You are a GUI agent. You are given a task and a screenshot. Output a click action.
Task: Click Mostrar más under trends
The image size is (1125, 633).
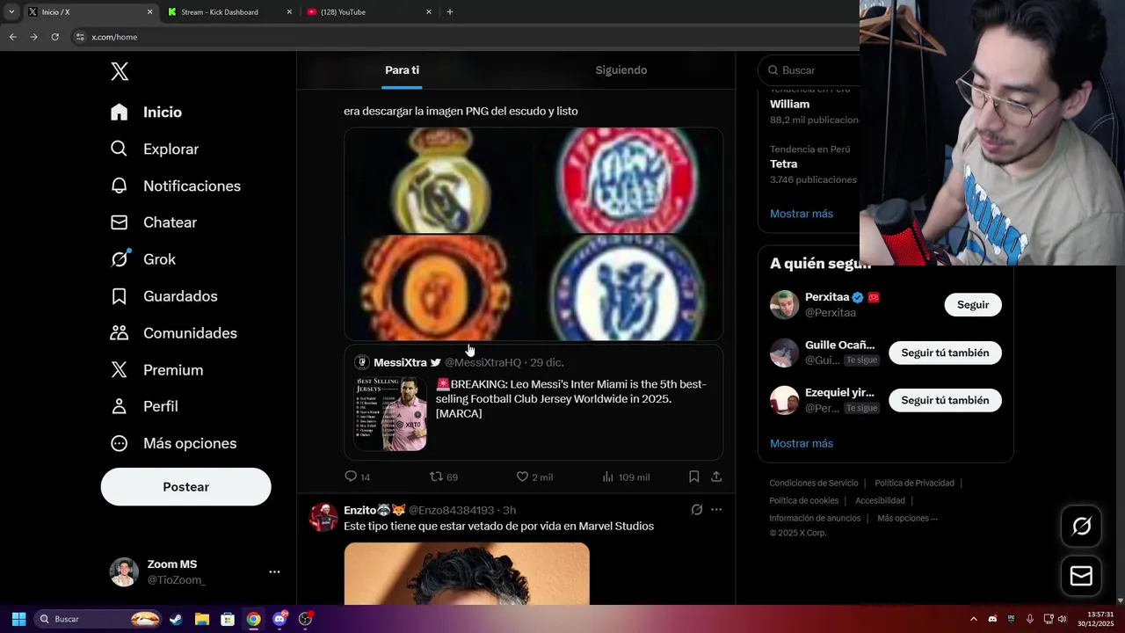click(x=802, y=214)
